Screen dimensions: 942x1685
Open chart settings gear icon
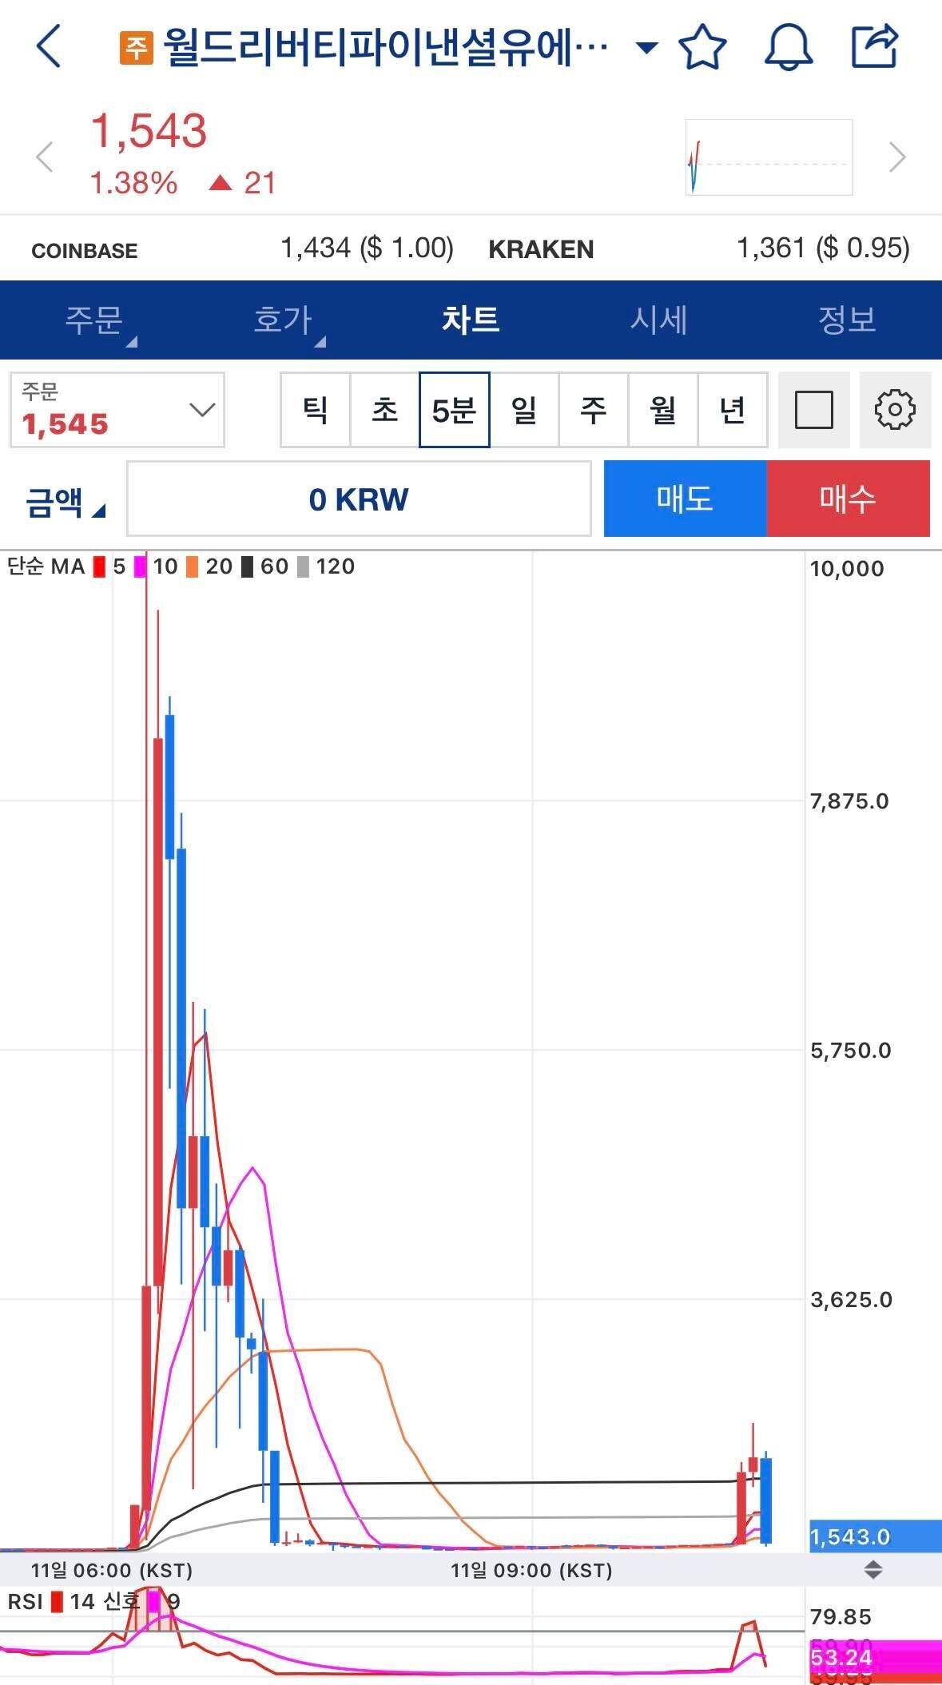[895, 410]
